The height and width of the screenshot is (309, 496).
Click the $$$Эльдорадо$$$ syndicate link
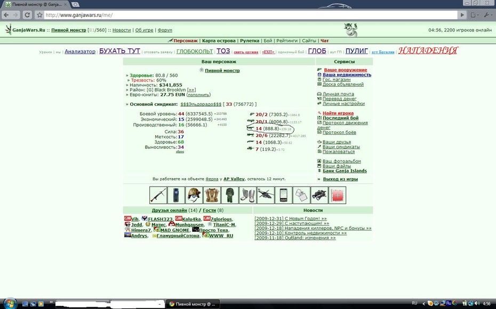coord(201,104)
